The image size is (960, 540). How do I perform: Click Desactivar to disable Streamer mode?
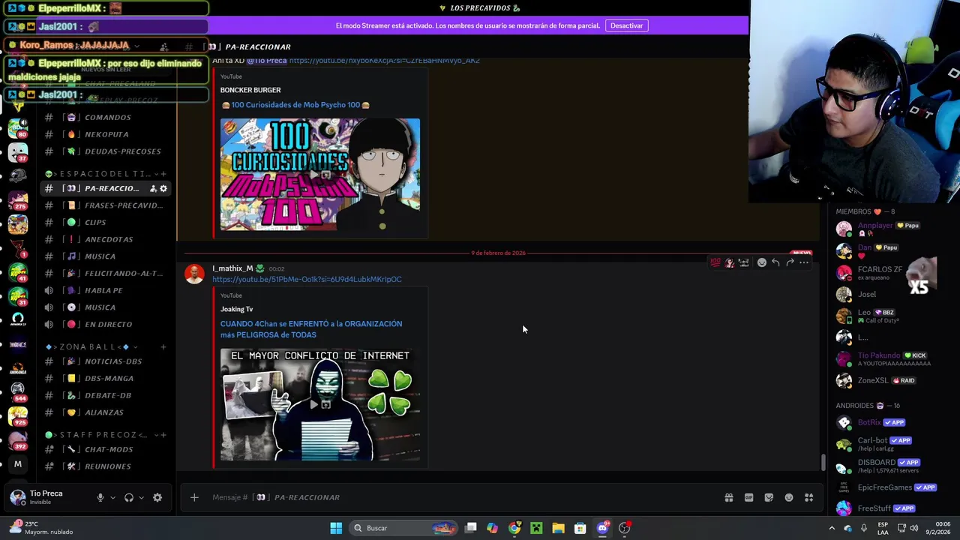[x=626, y=25]
